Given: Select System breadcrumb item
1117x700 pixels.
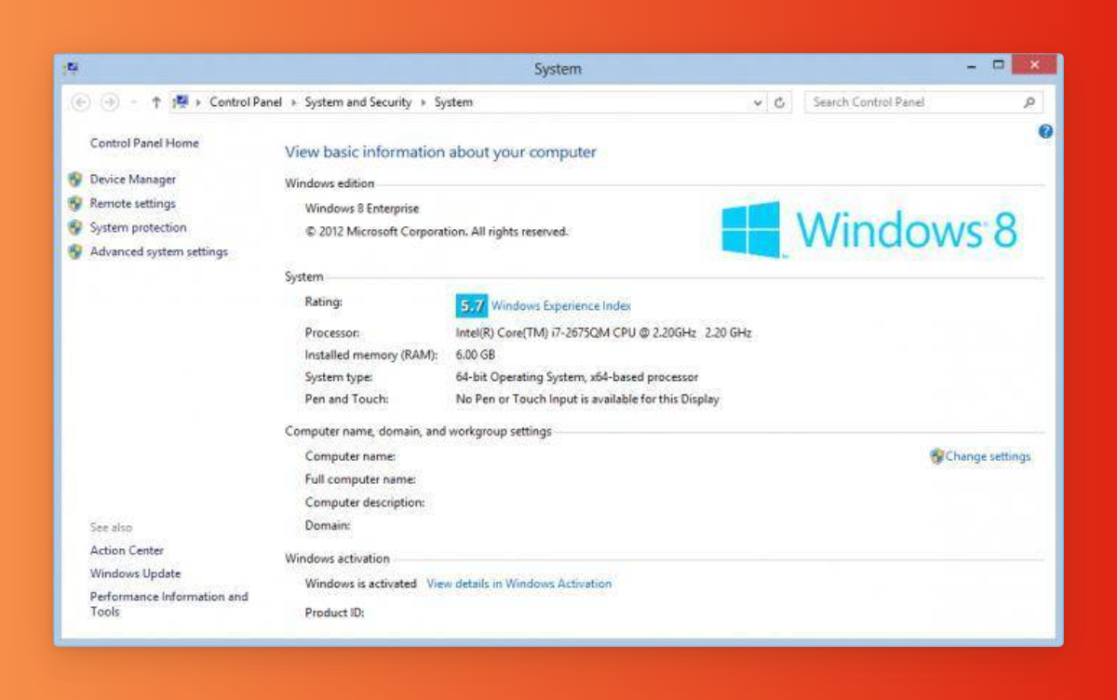Looking at the screenshot, I should pos(453,102).
